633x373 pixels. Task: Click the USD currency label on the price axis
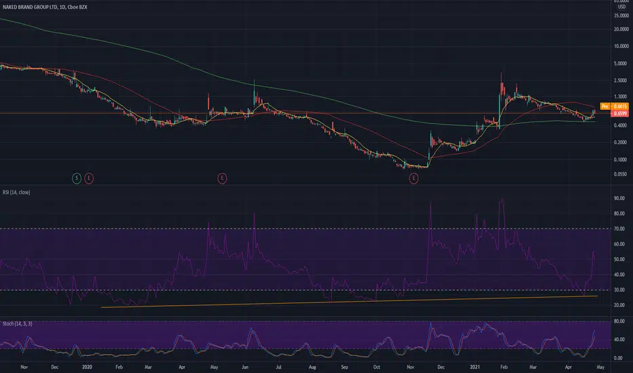tap(621, 7)
